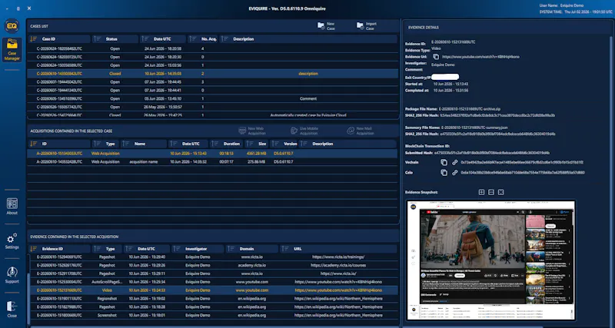Select evidence E-20260610-151827988UTC
The image size is (615, 328).
point(214,306)
